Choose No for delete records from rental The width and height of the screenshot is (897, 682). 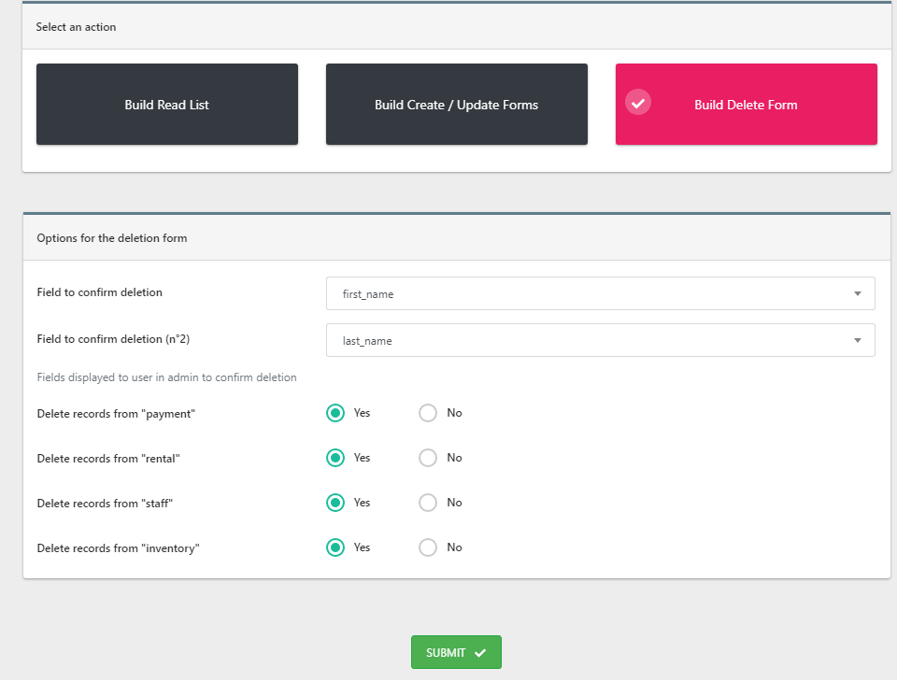pos(428,458)
